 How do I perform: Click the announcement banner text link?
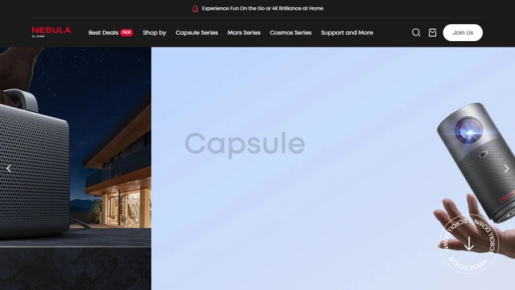262,9
